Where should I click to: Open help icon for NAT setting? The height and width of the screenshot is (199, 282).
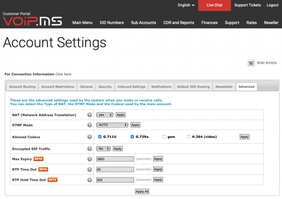click(x=90, y=115)
